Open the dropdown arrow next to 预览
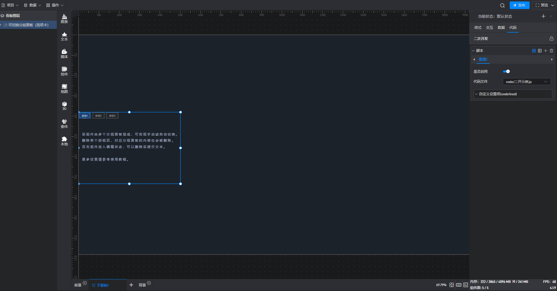This screenshot has width=557, height=291. [x=552, y=5]
